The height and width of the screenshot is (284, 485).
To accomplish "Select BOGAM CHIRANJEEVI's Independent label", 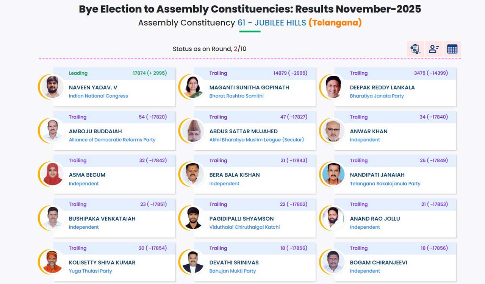I will (365, 271).
